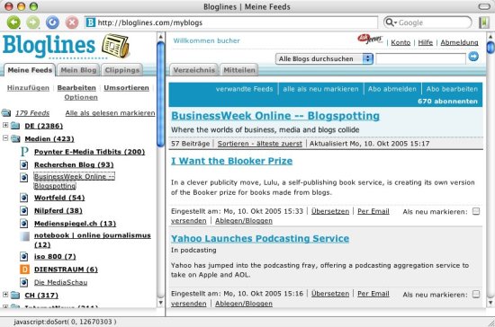The image size is (495, 327).
Task: Open the Optionen link
Action: [x=81, y=97]
